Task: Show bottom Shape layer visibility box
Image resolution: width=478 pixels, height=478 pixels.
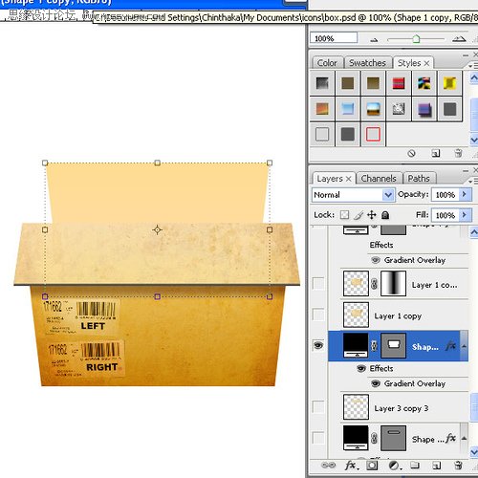Action: (x=318, y=438)
